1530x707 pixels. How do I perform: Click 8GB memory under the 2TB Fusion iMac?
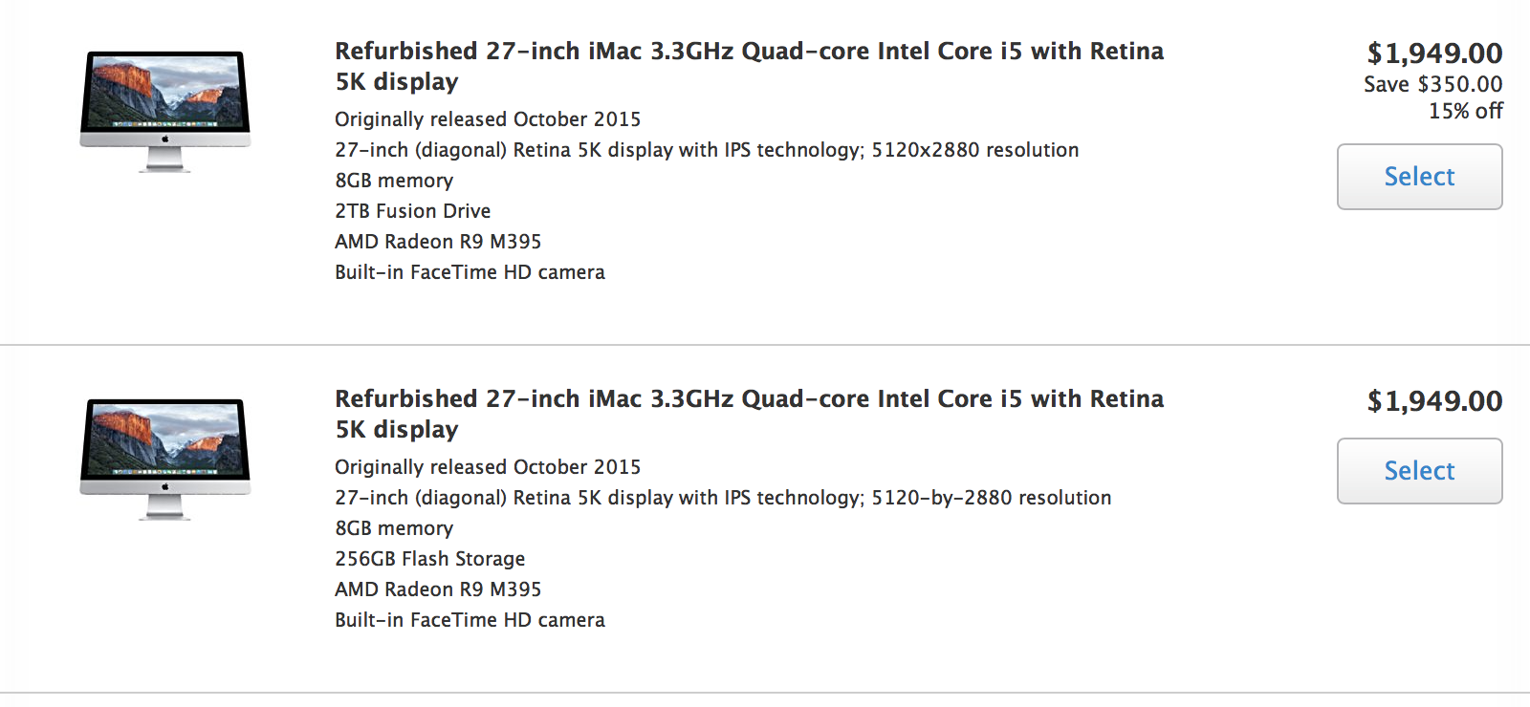(394, 181)
